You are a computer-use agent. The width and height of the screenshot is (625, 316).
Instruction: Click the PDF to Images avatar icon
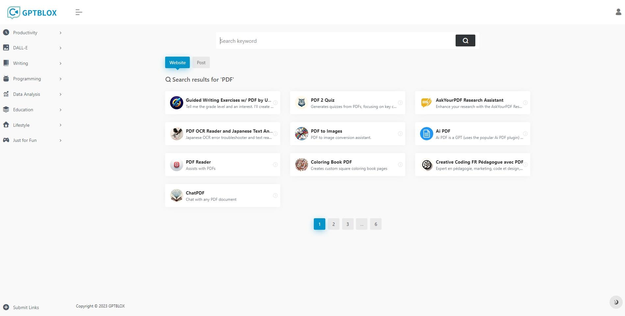point(302,134)
